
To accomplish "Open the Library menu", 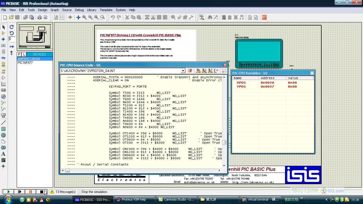I will pyautogui.click(x=92, y=10).
